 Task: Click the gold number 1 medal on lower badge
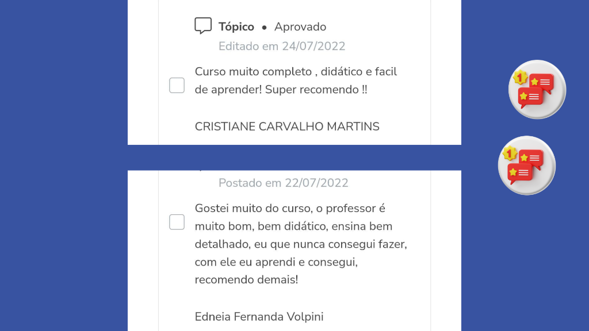click(509, 153)
